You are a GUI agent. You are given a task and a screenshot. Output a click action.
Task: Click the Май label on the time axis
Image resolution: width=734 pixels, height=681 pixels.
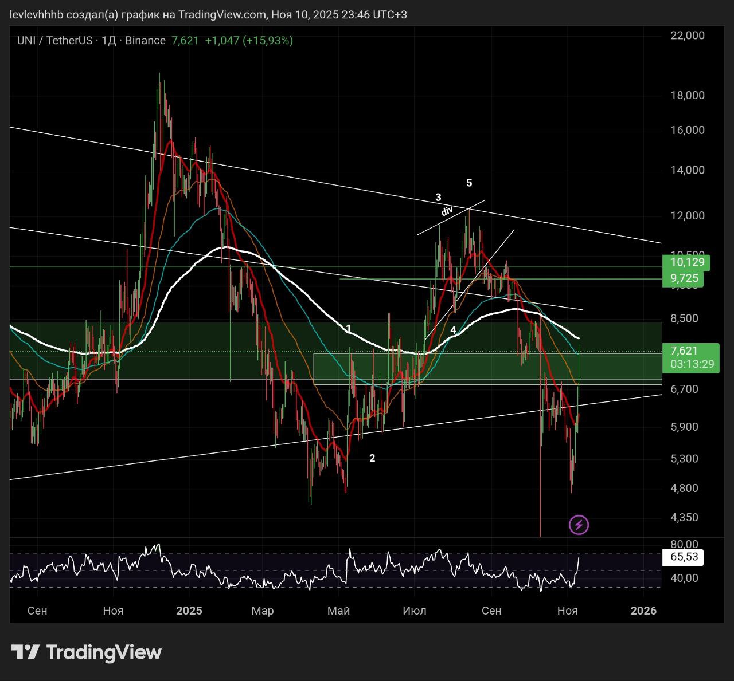point(338,611)
